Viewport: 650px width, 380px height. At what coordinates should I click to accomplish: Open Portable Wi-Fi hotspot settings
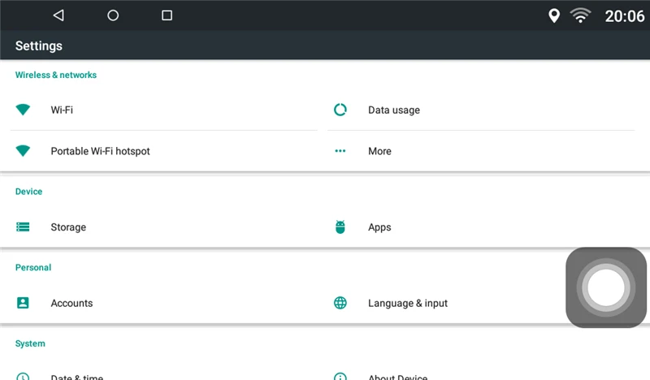coord(164,151)
